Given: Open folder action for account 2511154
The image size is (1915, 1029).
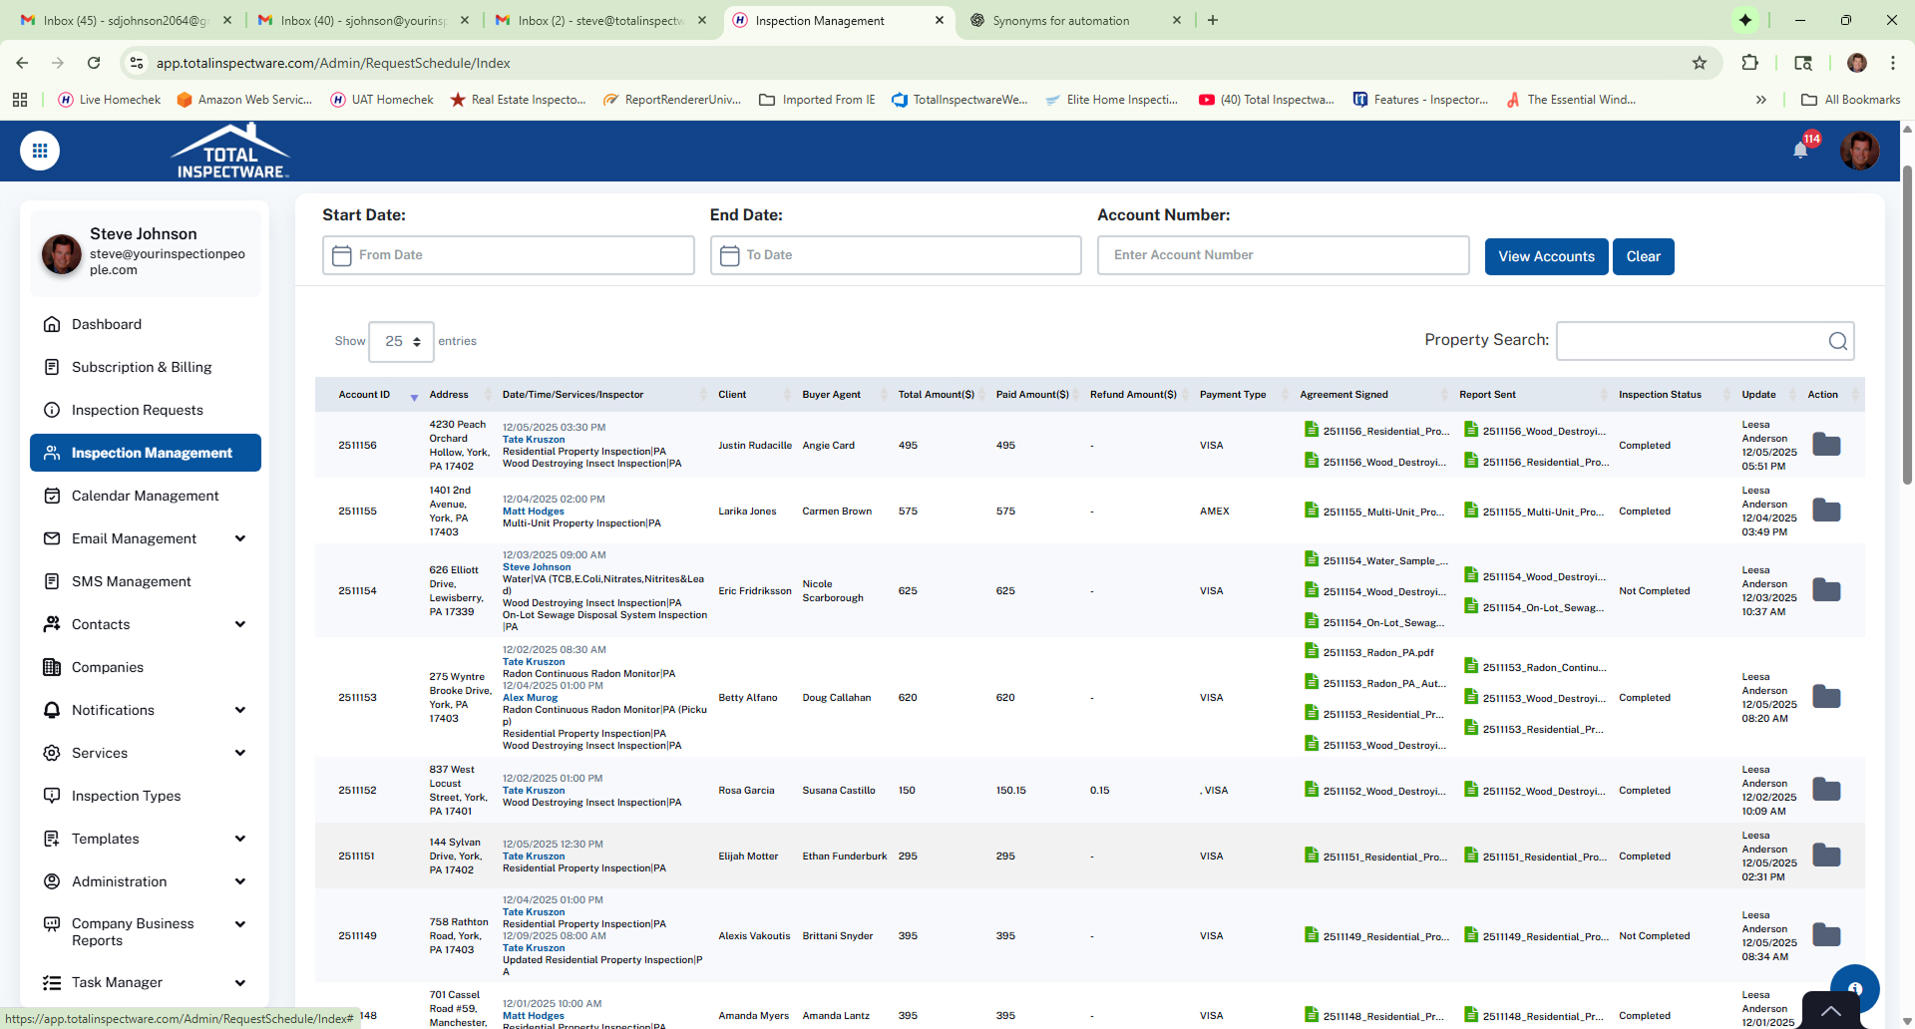Looking at the screenshot, I should [1826, 590].
